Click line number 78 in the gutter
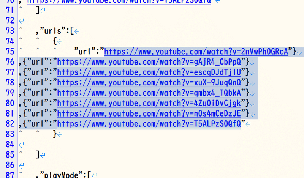304x178 pixels. click(x=10, y=82)
